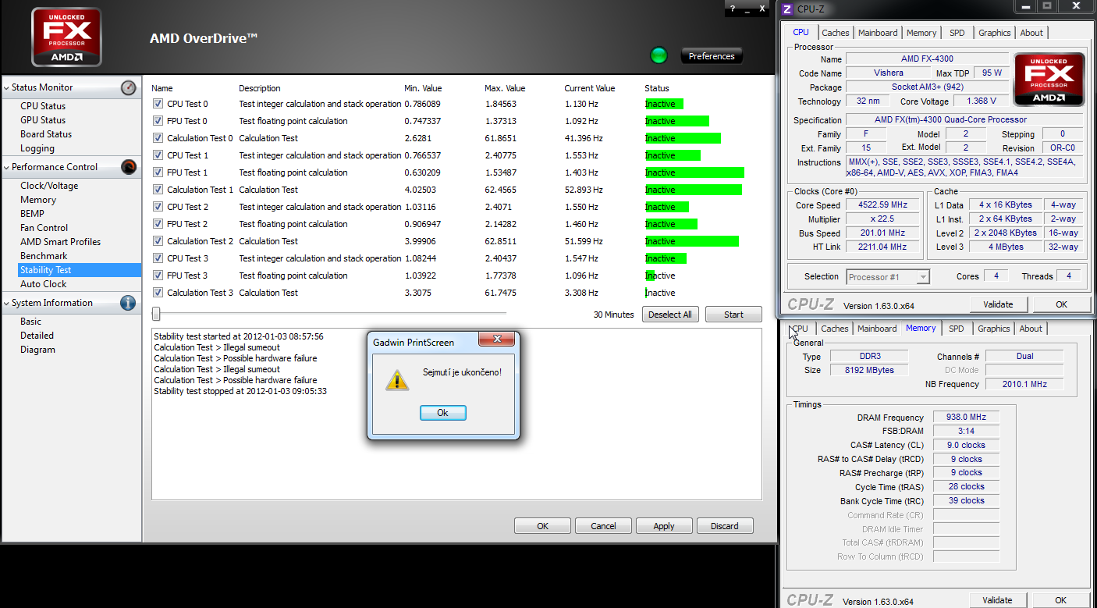The height and width of the screenshot is (608, 1097).
Task: Switch to Mainboard tab in top CPU-Z window
Action: coord(878,33)
